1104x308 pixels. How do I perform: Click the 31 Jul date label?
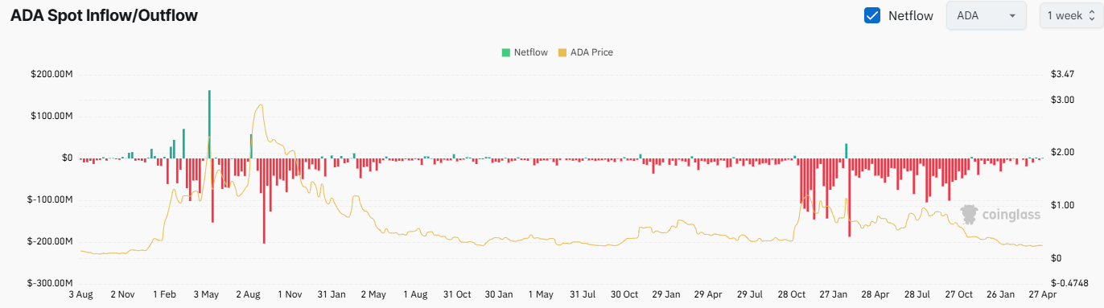click(x=583, y=295)
